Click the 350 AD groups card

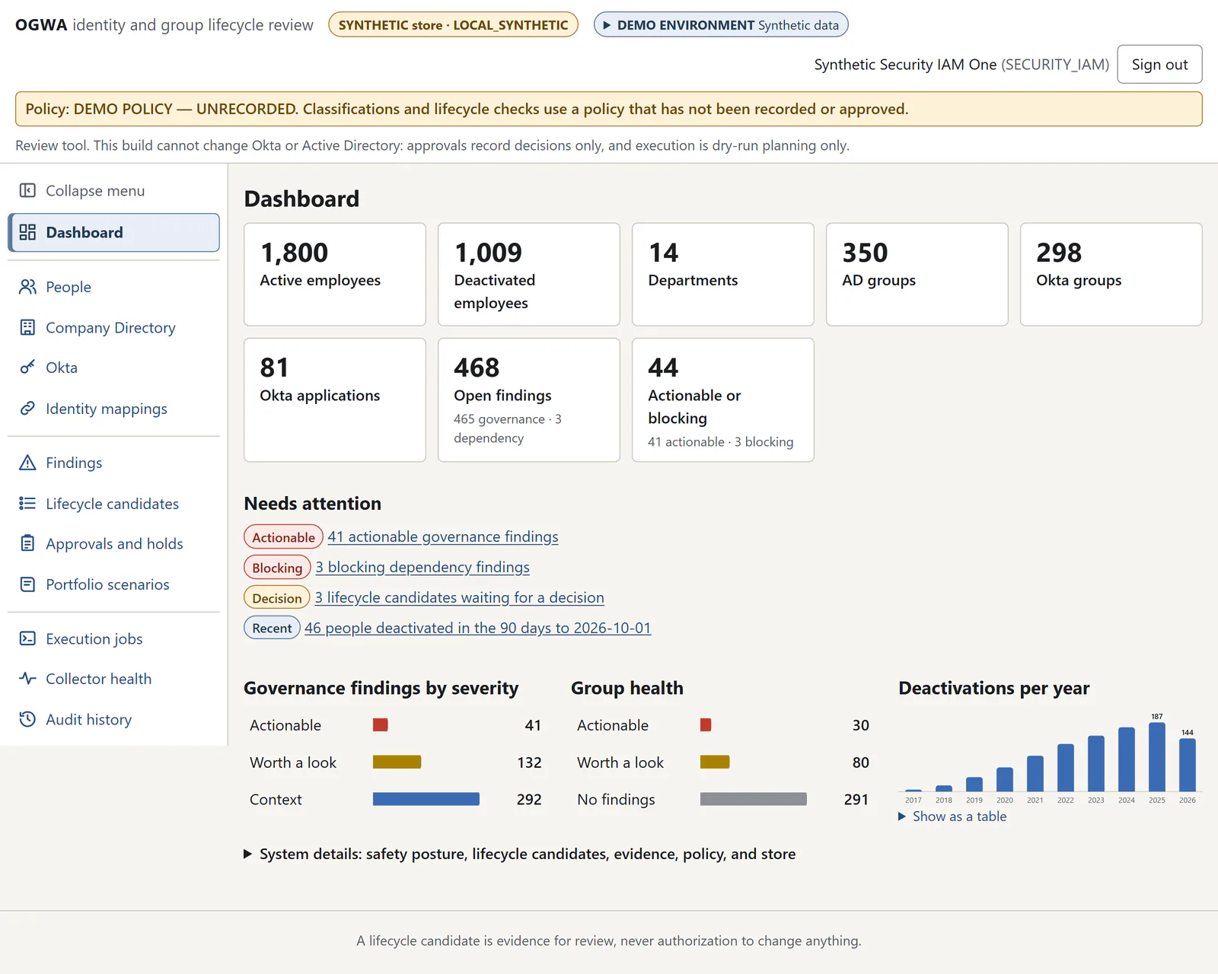[x=917, y=274]
